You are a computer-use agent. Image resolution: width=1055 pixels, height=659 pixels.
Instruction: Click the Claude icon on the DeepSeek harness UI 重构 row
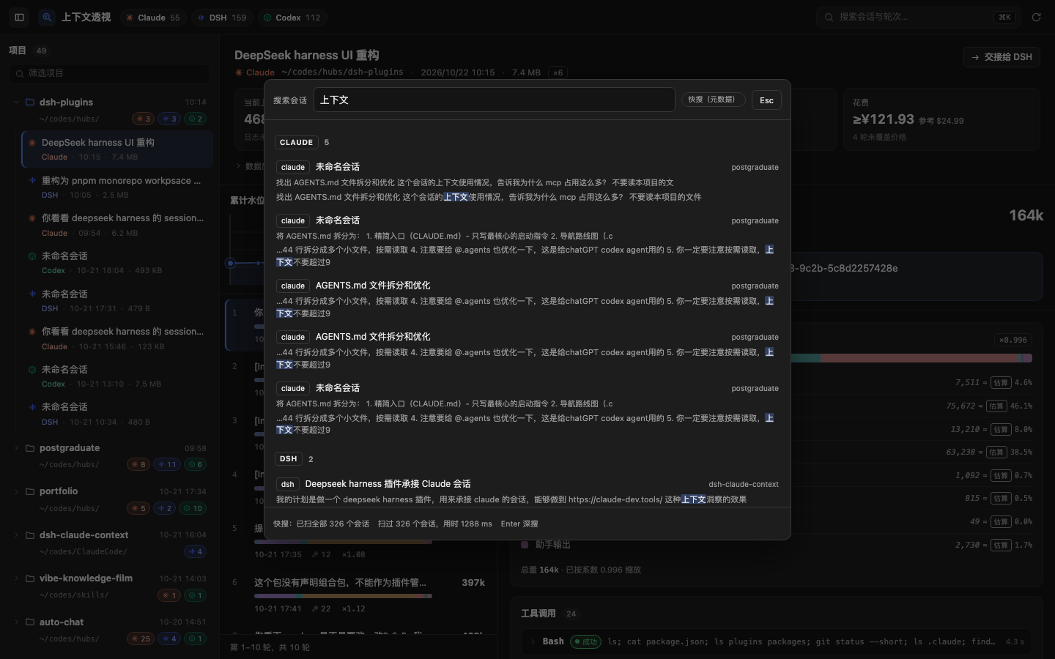[x=32, y=143]
